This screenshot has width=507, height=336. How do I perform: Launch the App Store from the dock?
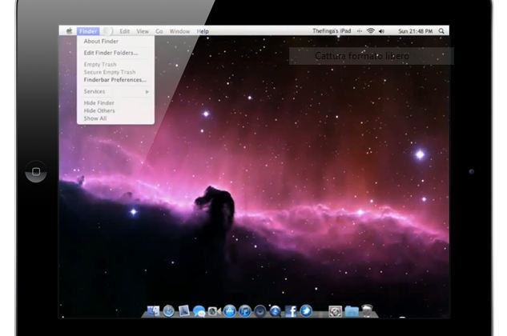point(230,310)
